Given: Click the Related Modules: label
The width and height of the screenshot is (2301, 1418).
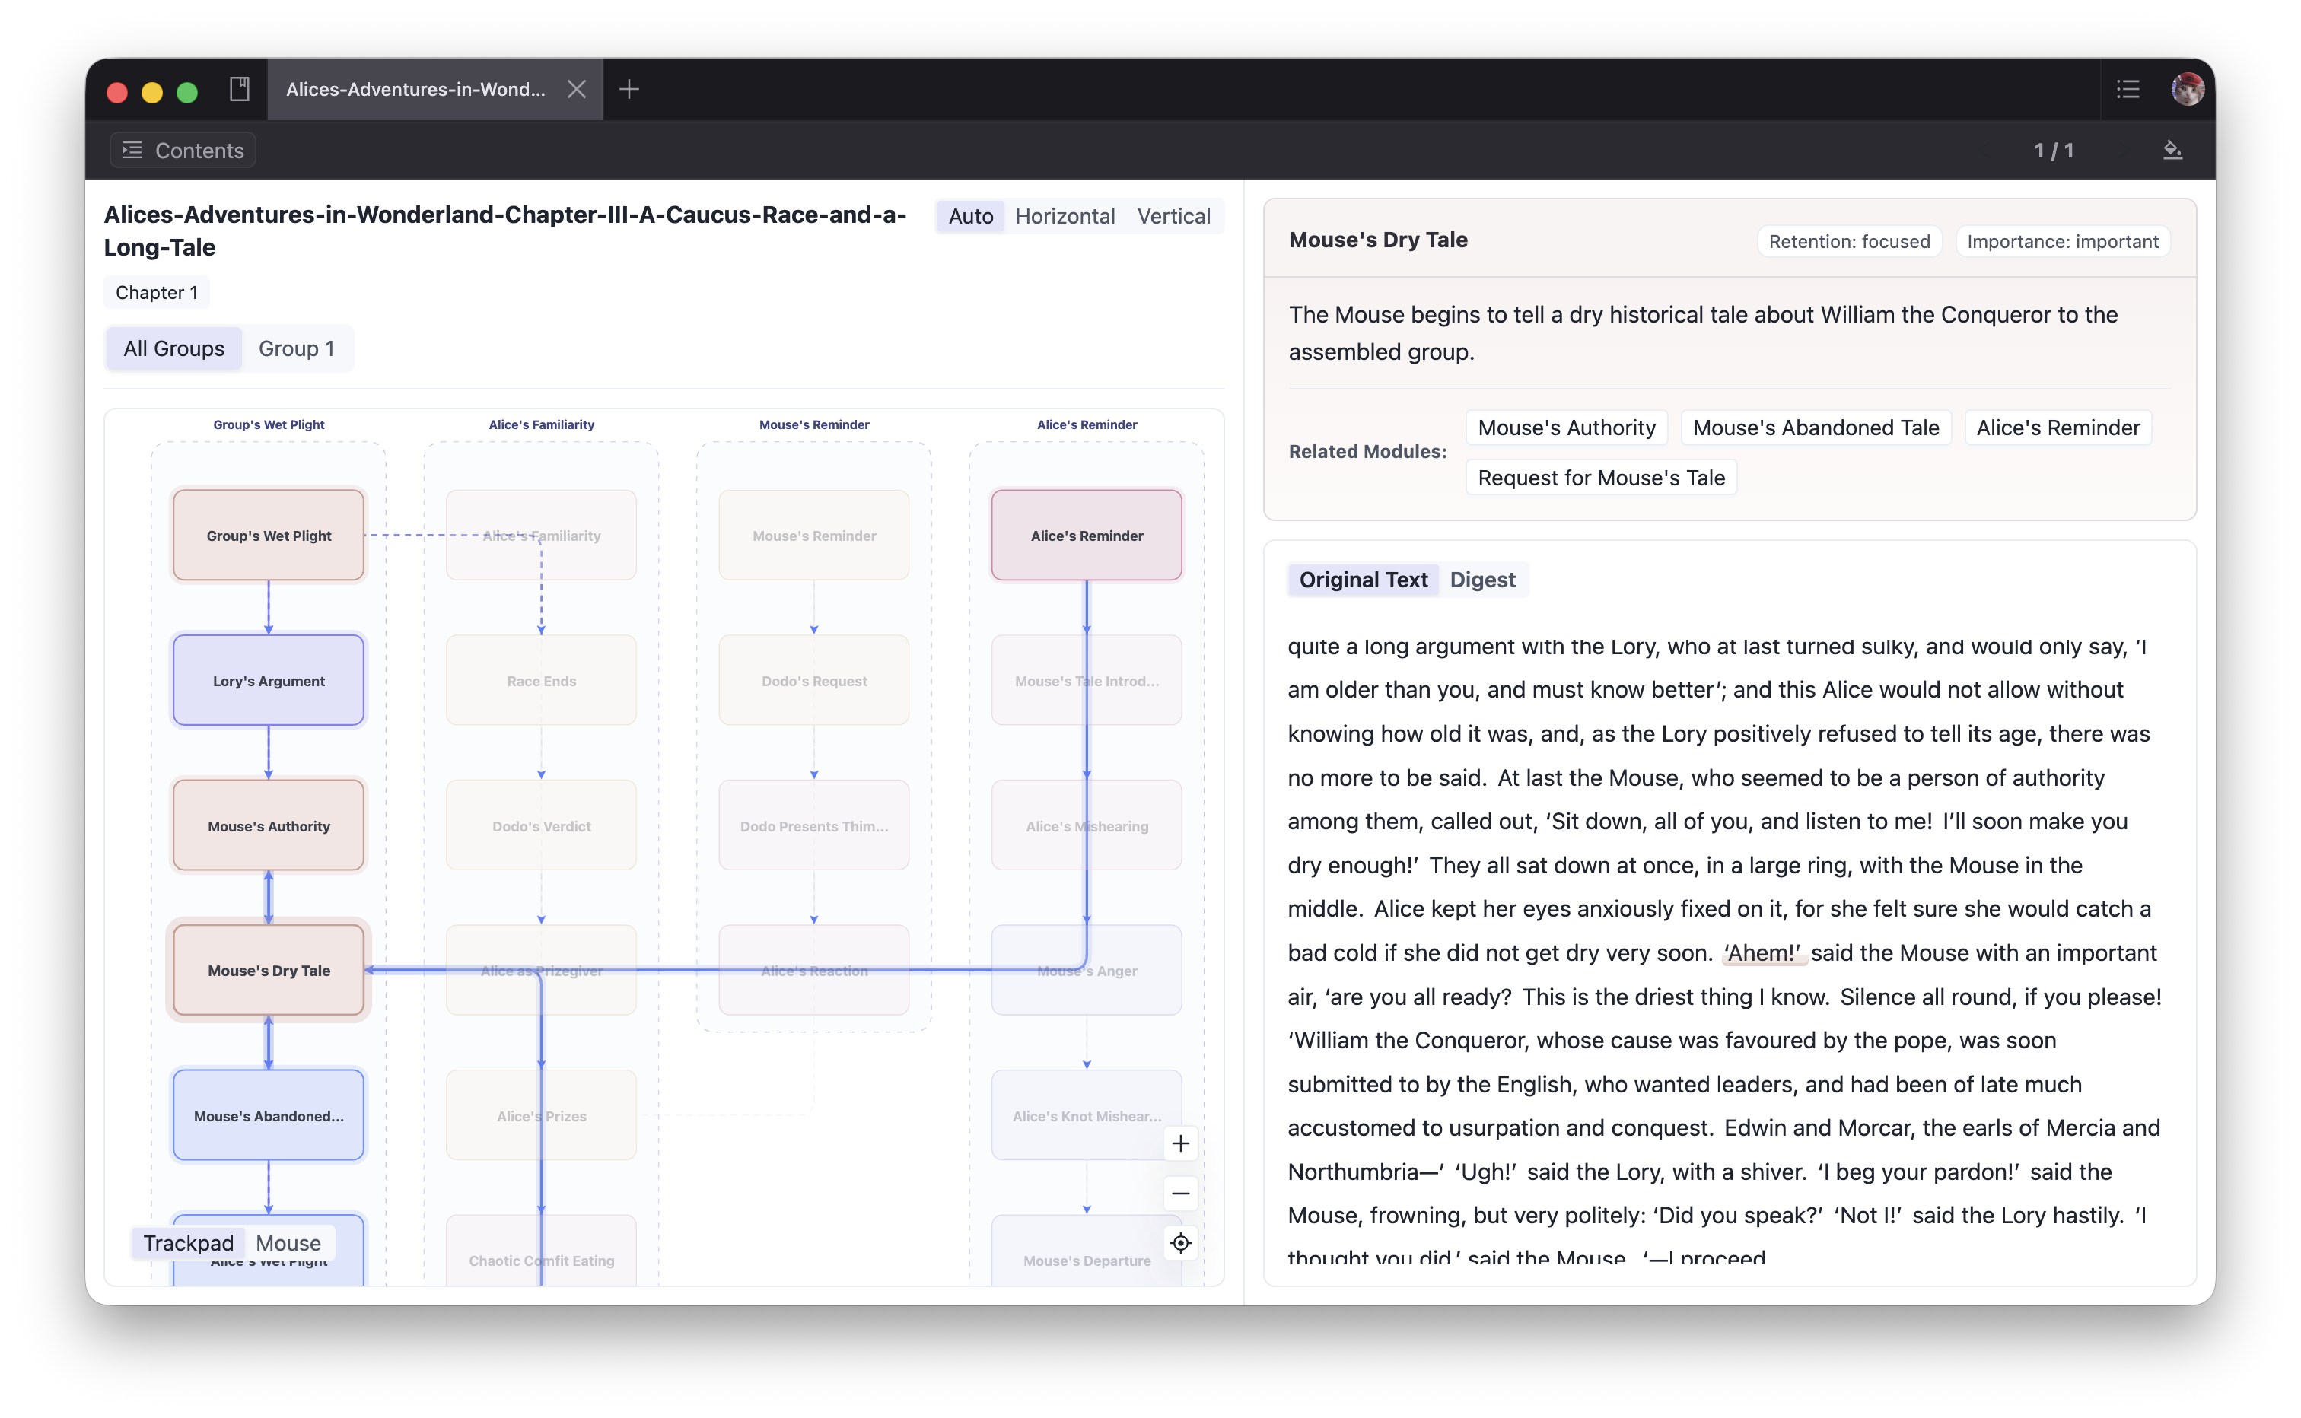Looking at the screenshot, I should (x=1367, y=452).
